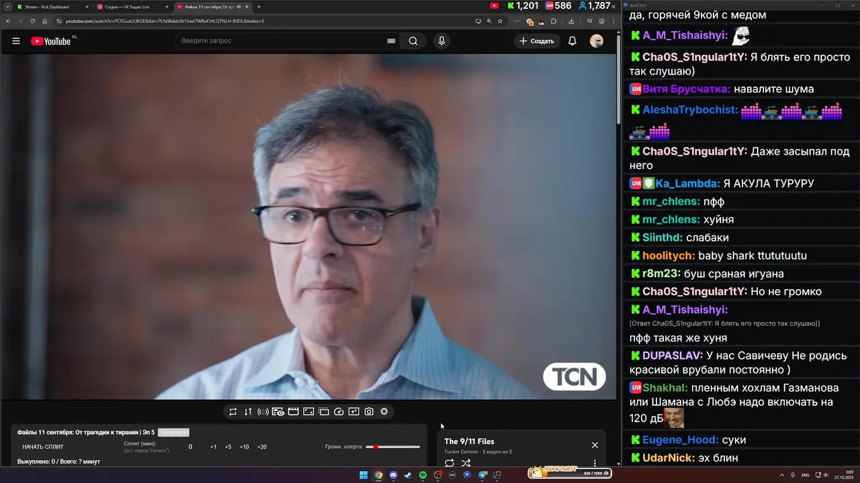Click the Копировать button near title

pos(173,433)
